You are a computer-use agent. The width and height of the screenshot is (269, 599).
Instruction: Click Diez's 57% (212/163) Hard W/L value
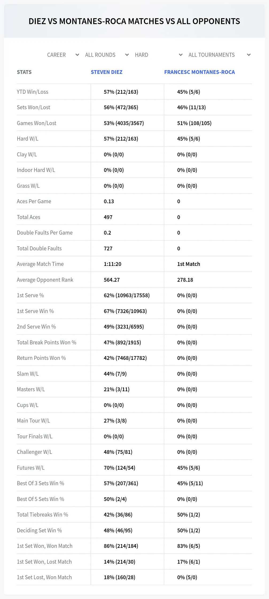121,139
